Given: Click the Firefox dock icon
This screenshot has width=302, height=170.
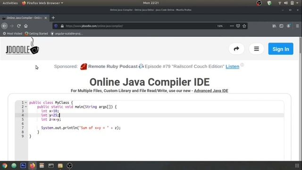Looking at the screenshot, I should 33,166.
